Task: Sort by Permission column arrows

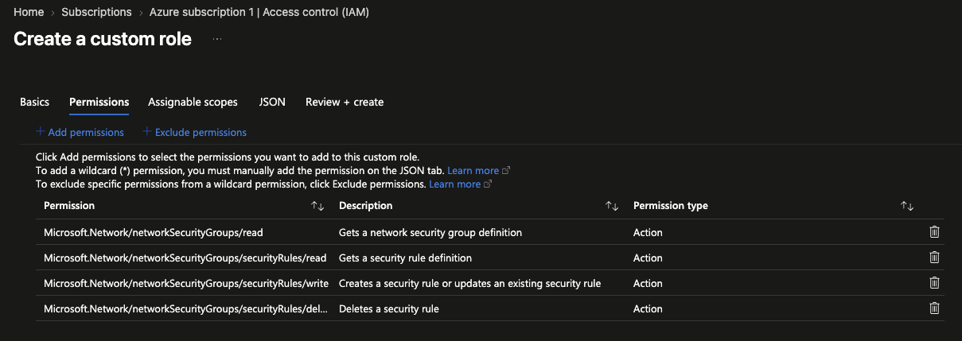Action: point(317,206)
